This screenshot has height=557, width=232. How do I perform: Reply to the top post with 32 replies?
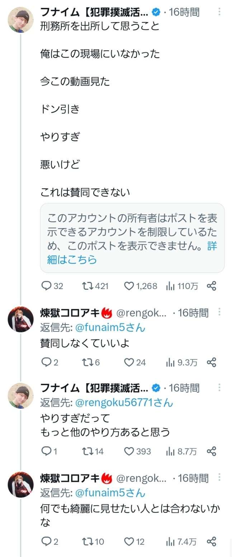coord(47,286)
